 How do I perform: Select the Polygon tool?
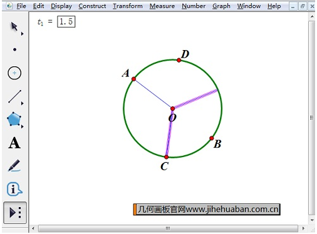pyautogui.click(x=14, y=119)
